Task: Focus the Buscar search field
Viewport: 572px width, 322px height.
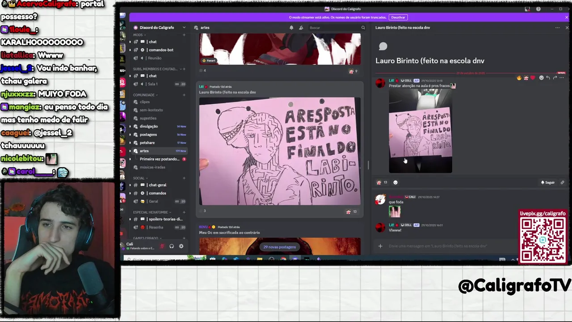Action: tap(336, 28)
